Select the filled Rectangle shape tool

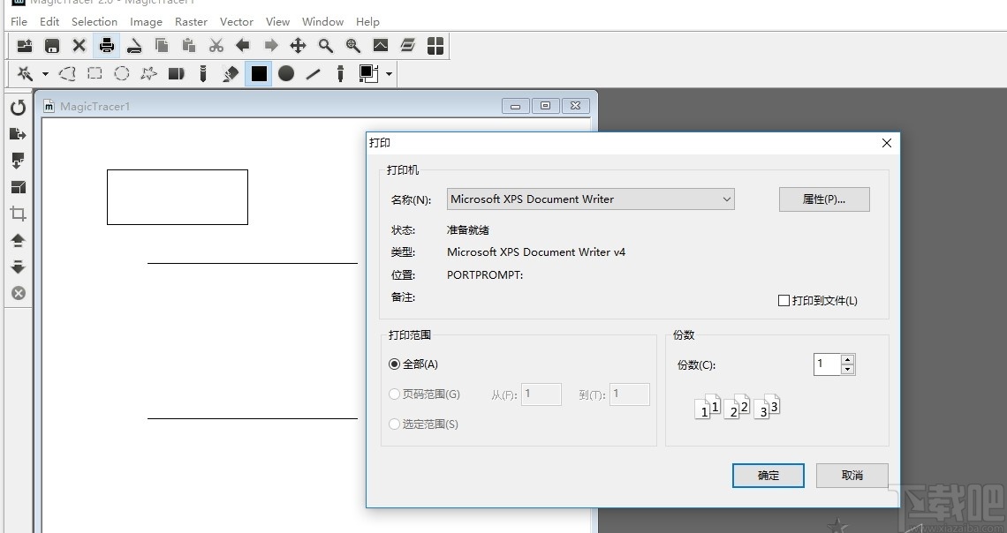coord(259,74)
